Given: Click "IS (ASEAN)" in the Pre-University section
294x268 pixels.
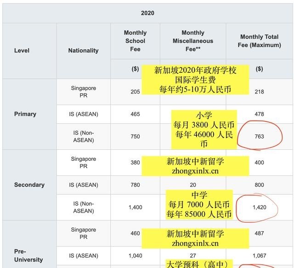Looking at the screenshot, I should [84, 256].
